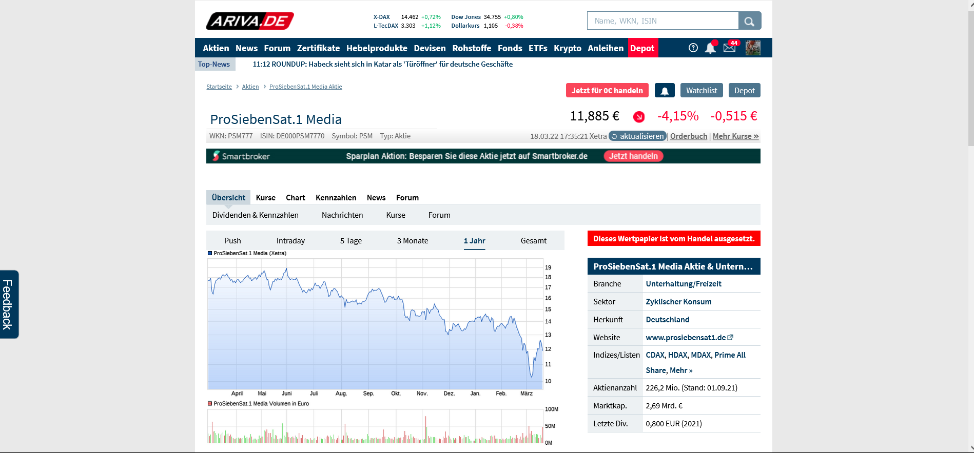Image resolution: width=974 pixels, height=455 pixels.
Task: Click the Smartbroker logo in banner
Action: (x=241, y=156)
